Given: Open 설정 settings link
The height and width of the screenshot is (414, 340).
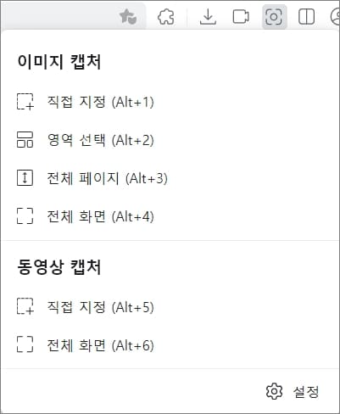Looking at the screenshot, I should click(306, 392).
